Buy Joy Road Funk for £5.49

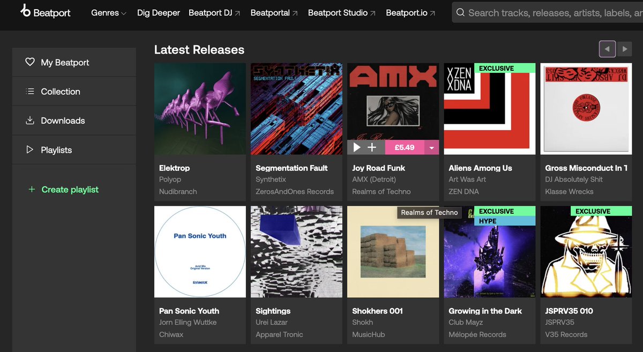[405, 147]
